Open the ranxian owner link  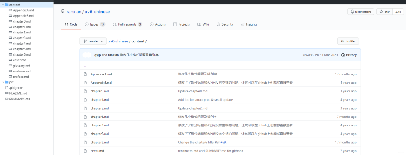pos(74,12)
